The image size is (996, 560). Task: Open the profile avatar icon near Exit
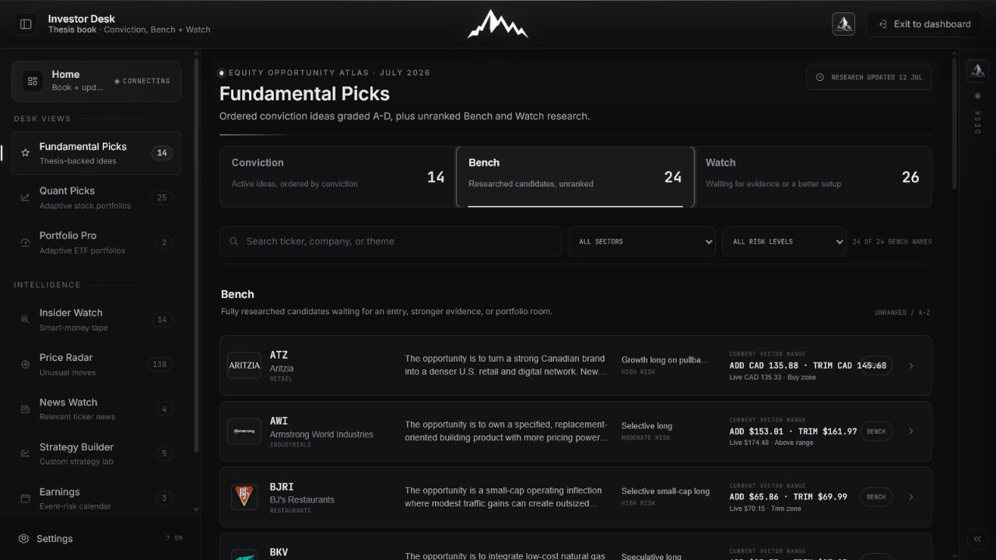pyautogui.click(x=843, y=24)
